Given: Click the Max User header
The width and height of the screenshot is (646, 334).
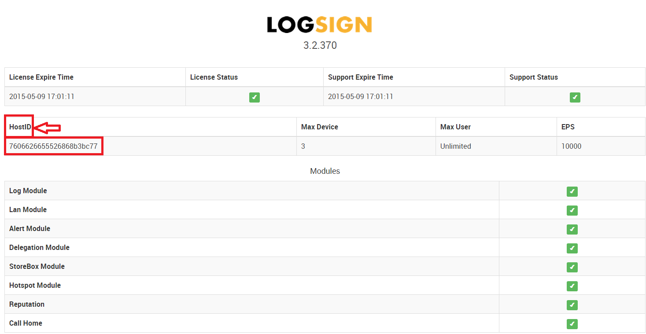Looking at the screenshot, I should pyautogui.click(x=455, y=127).
